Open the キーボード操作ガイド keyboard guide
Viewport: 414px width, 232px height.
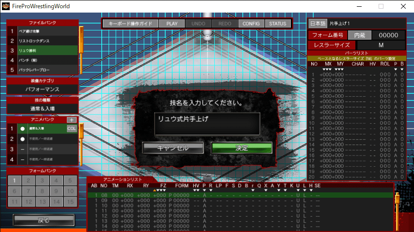130,23
